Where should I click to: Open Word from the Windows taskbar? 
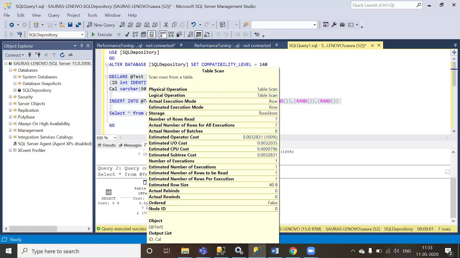tap(275, 251)
